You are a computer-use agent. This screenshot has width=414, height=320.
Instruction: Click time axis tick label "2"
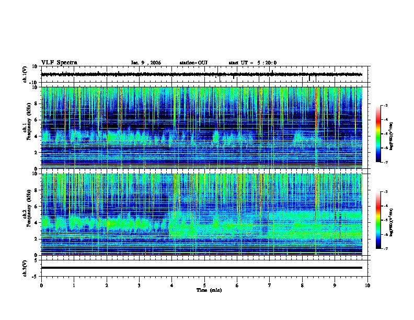[107, 285]
